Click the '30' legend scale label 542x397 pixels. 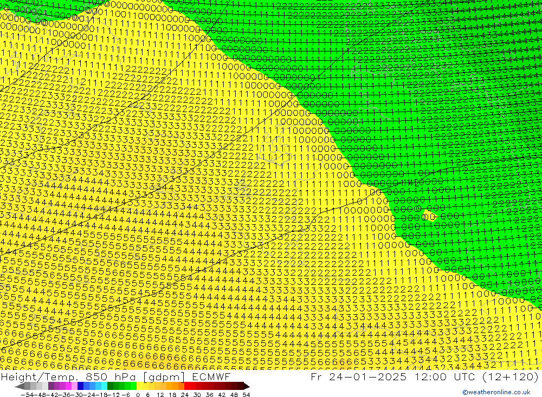click(197, 395)
